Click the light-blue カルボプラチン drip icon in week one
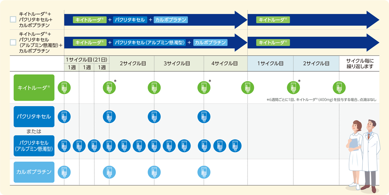 pos(64,172)
